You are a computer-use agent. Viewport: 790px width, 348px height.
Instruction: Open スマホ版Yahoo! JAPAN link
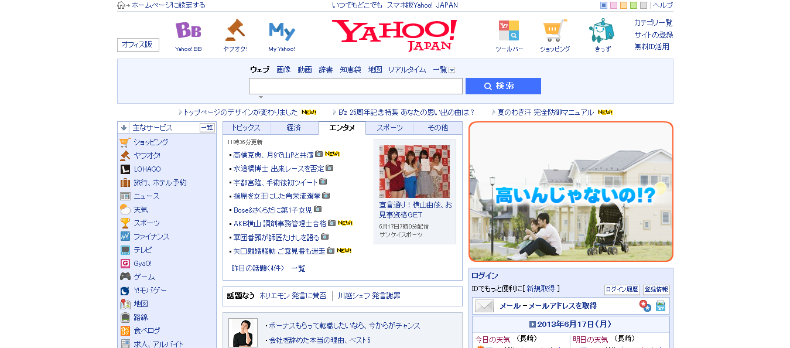422,5
